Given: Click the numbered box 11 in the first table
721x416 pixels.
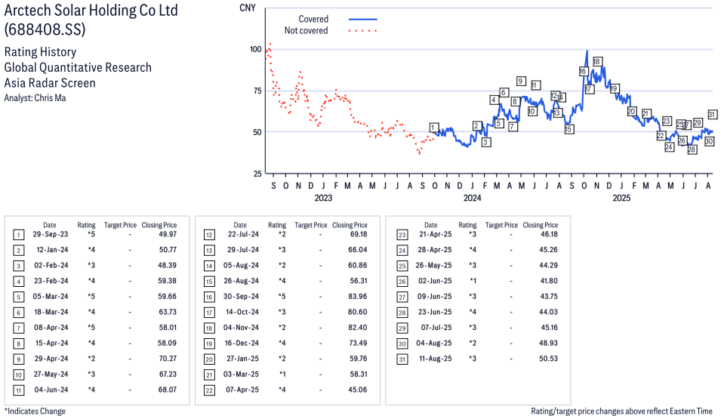Looking at the screenshot, I should point(18,391).
